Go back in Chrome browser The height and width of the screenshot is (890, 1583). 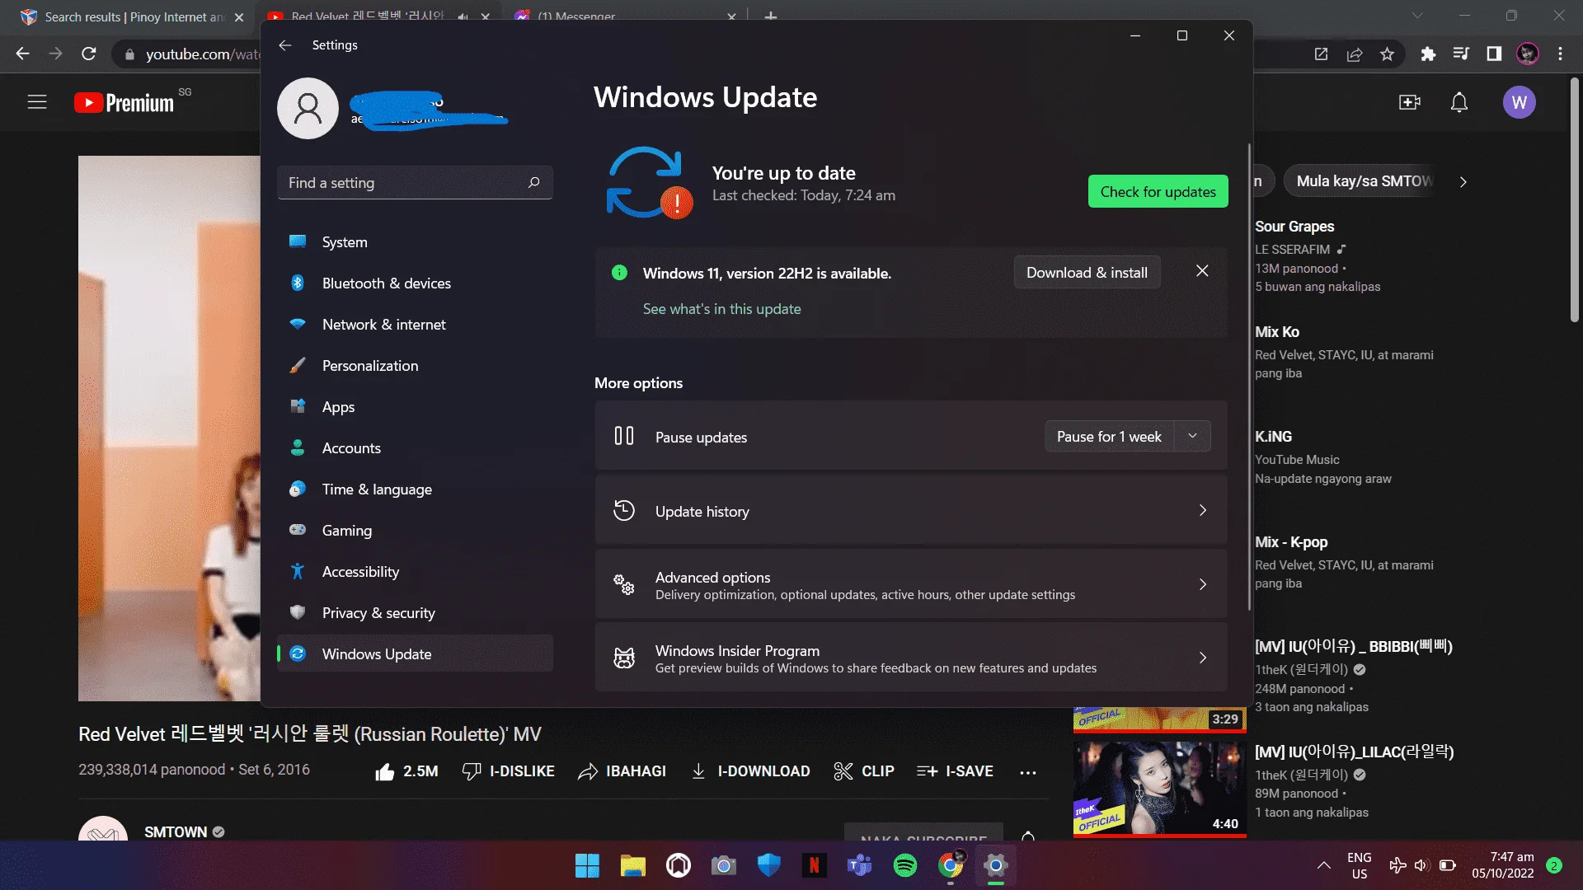click(22, 54)
